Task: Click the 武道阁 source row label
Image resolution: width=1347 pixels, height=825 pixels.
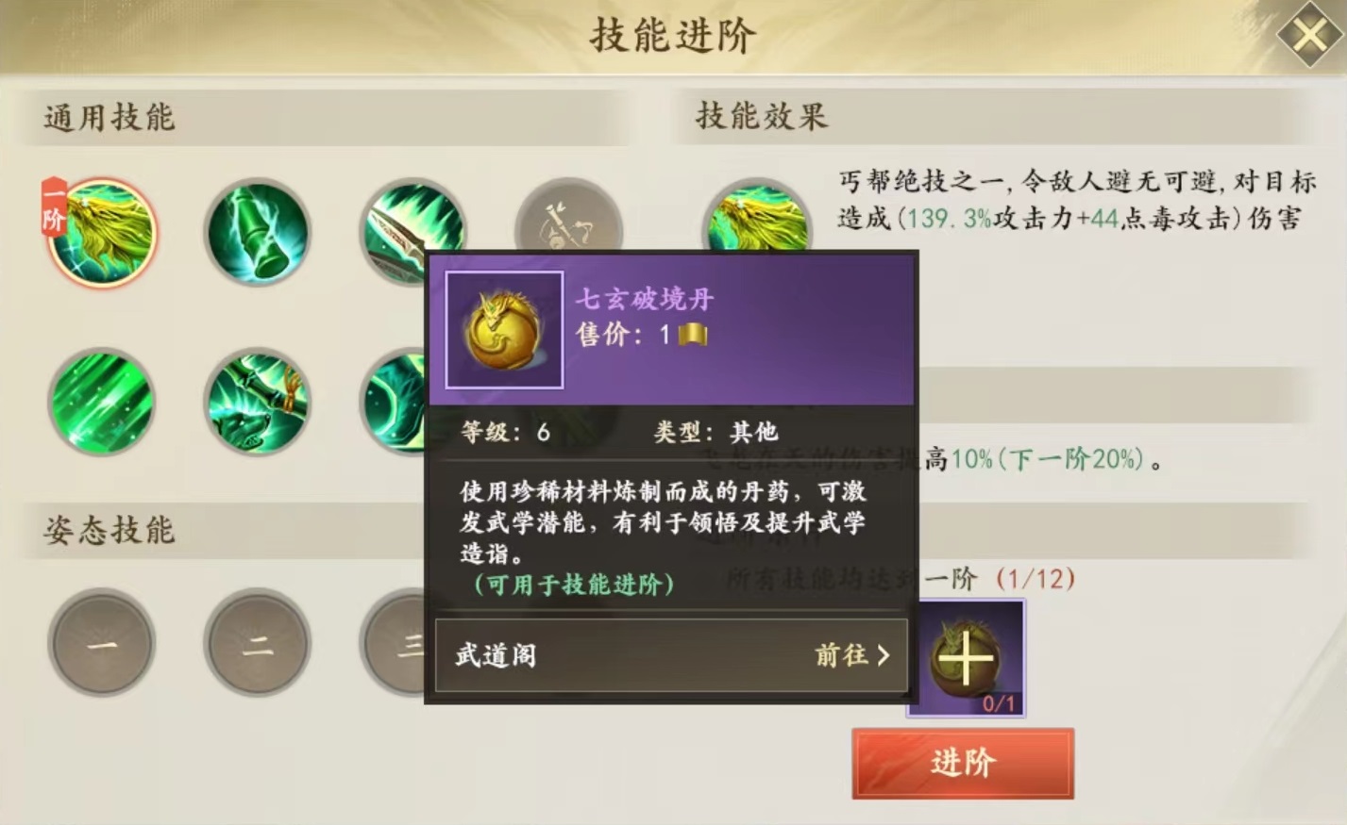Action: (496, 655)
